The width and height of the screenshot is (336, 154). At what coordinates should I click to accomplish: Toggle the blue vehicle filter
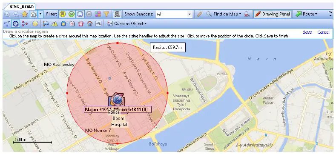point(80,14)
